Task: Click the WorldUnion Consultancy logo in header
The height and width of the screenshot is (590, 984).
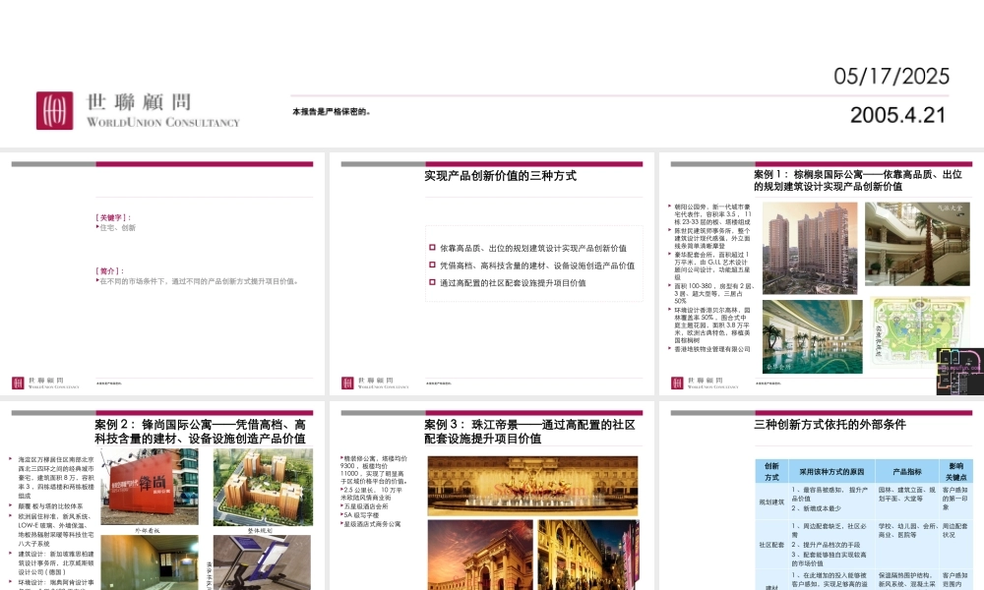Action: click(138, 110)
